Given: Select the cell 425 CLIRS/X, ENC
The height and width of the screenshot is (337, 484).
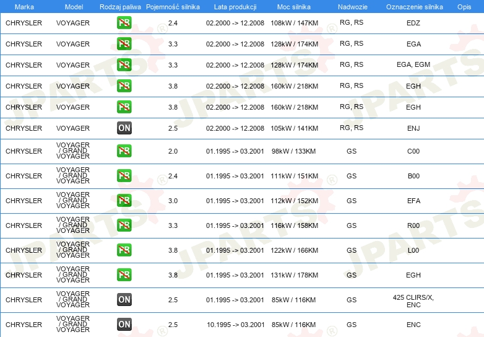Looking at the screenshot, I should tap(413, 301).
